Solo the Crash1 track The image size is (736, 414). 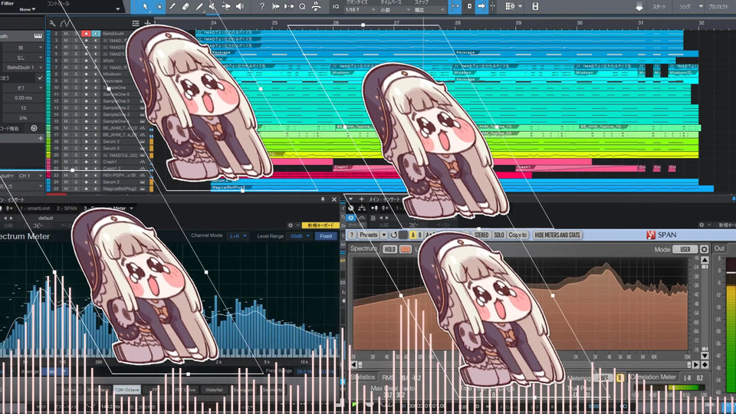(x=76, y=162)
